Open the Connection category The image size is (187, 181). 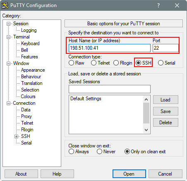tap(24, 103)
